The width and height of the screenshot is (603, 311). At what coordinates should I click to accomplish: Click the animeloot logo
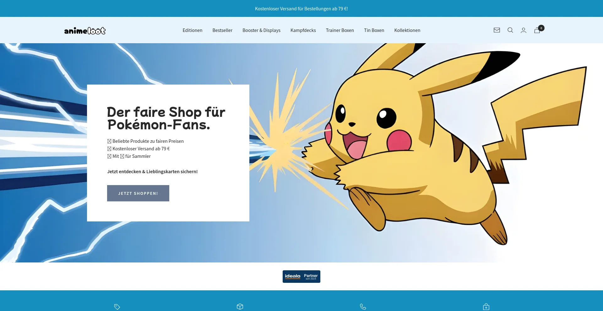click(x=85, y=30)
